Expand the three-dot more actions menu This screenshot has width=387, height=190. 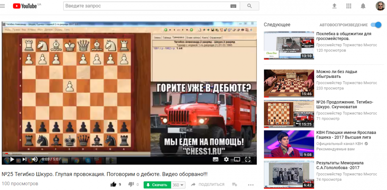pos(251,185)
